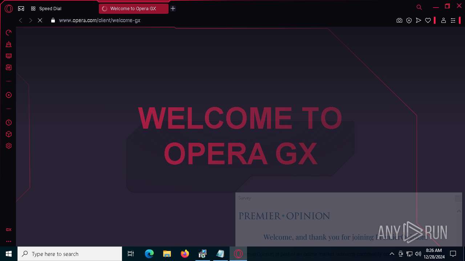Switch to the Speed Dial tab

46,8
